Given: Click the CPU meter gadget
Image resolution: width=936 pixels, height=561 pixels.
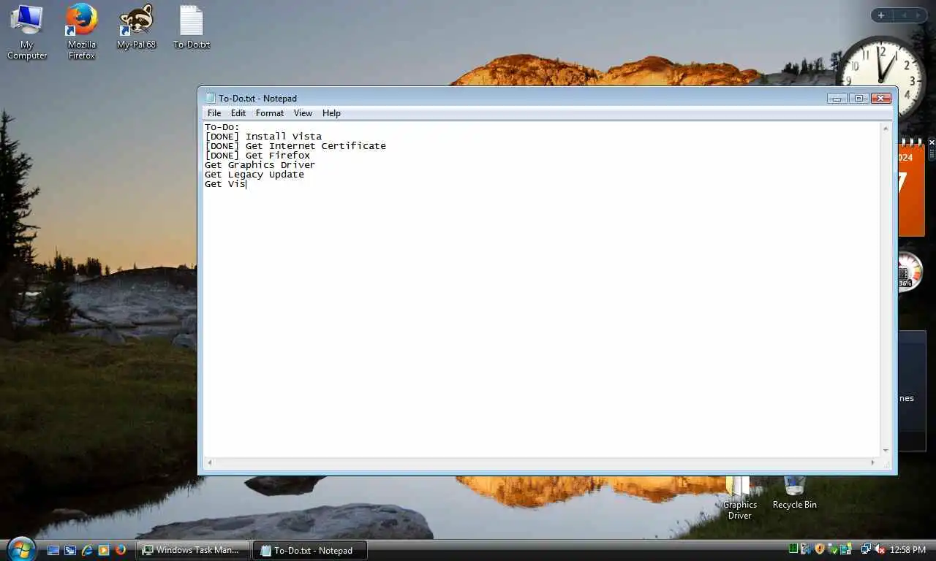Looking at the screenshot, I should (910, 272).
